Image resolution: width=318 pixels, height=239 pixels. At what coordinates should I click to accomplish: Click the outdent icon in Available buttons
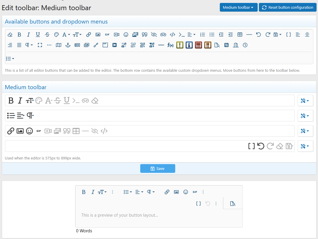(x=230, y=35)
